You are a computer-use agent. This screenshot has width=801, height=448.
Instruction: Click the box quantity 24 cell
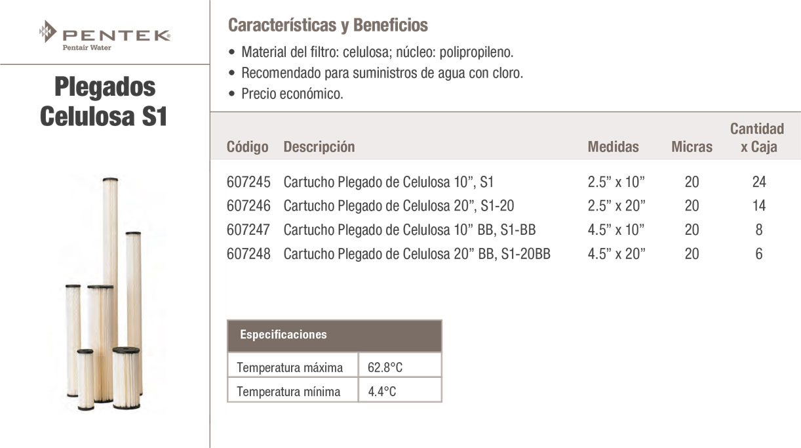[x=759, y=182]
